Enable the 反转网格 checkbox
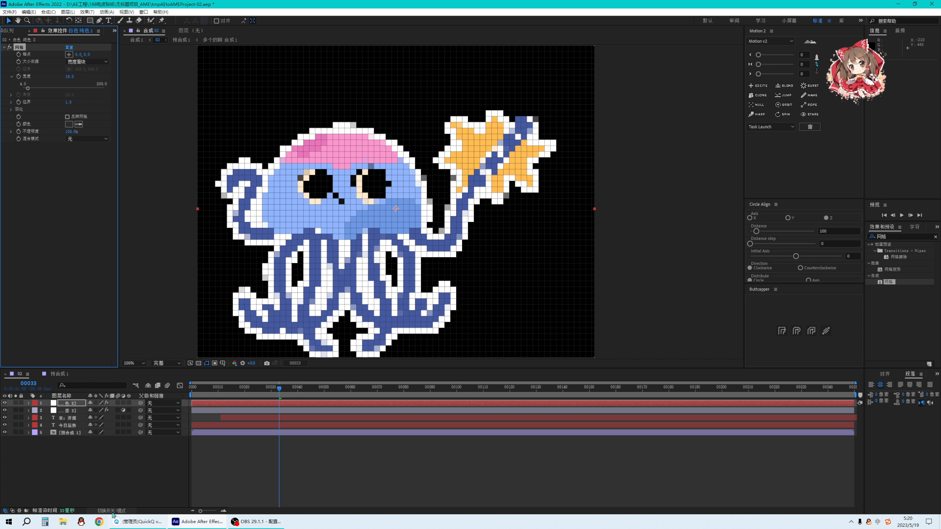The width and height of the screenshot is (941, 529). 67,117
